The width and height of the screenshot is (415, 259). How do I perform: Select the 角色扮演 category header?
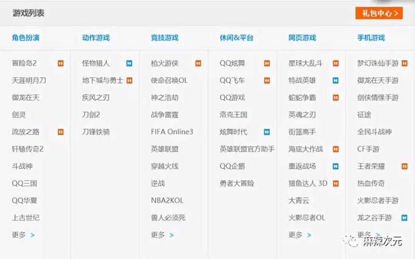25,38
